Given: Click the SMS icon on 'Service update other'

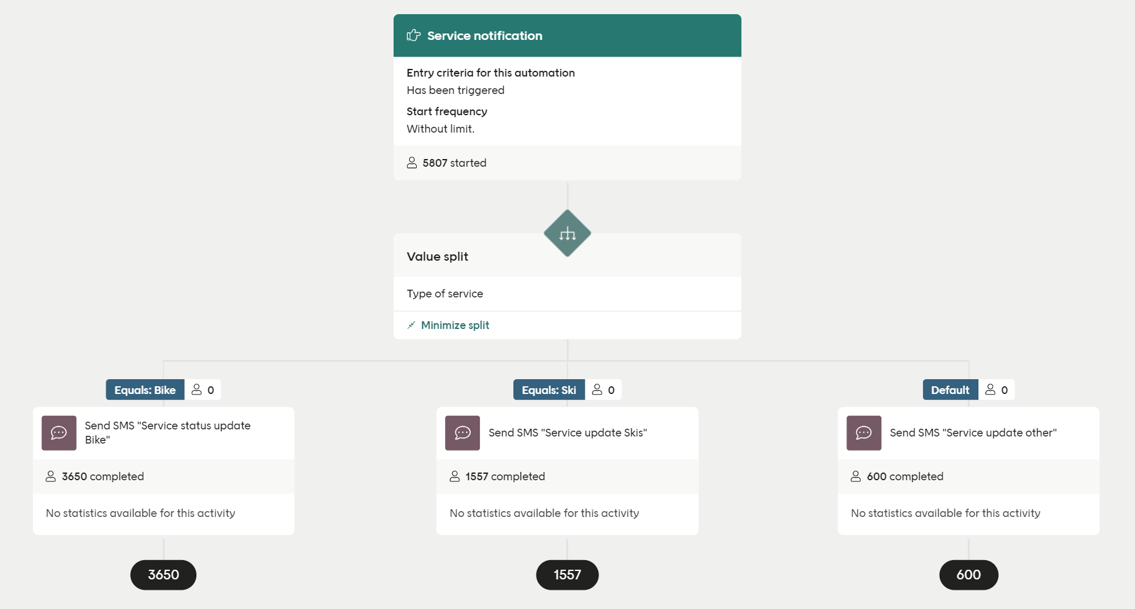Looking at the screenshot, I should pyautogui.click(x=863, y=433).
